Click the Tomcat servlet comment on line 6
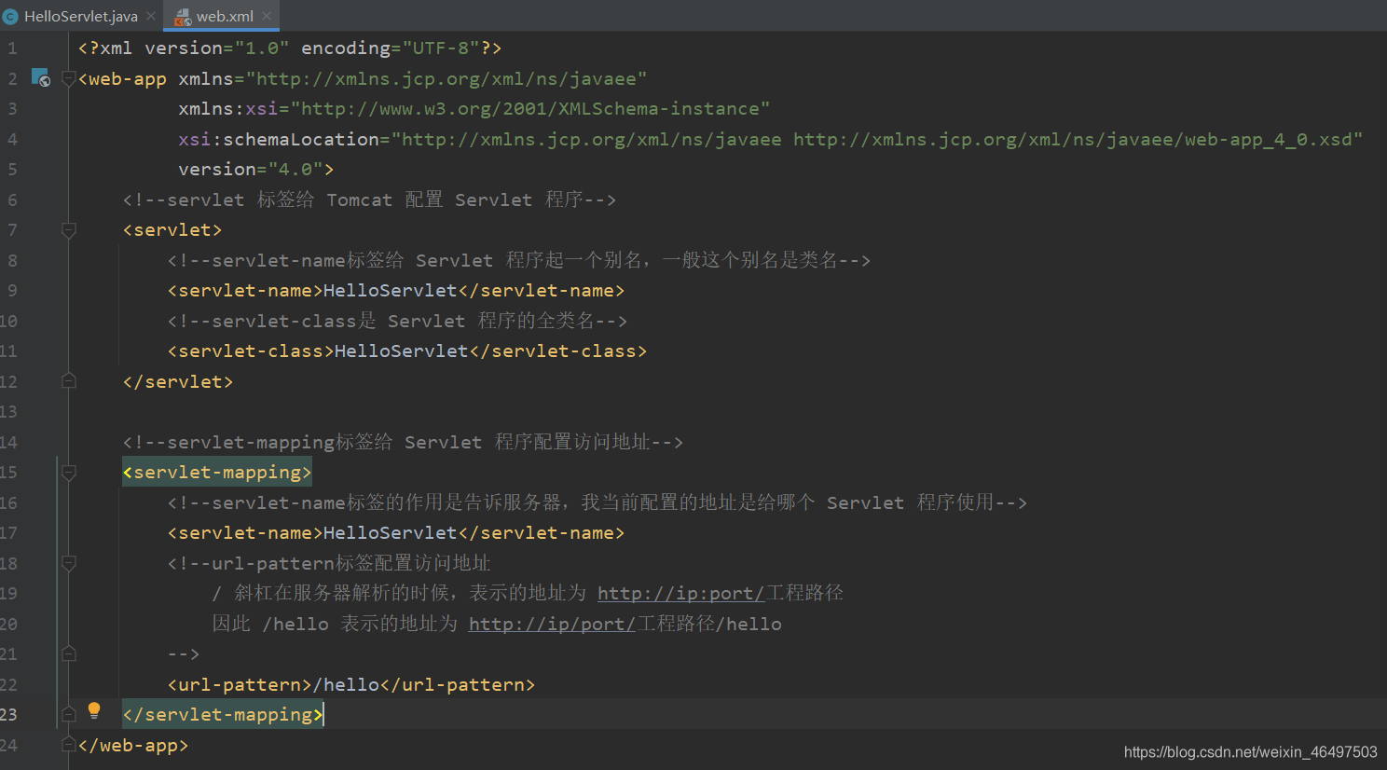The image size is (1387, 770). pyautogui.click(x=369, y=199)
